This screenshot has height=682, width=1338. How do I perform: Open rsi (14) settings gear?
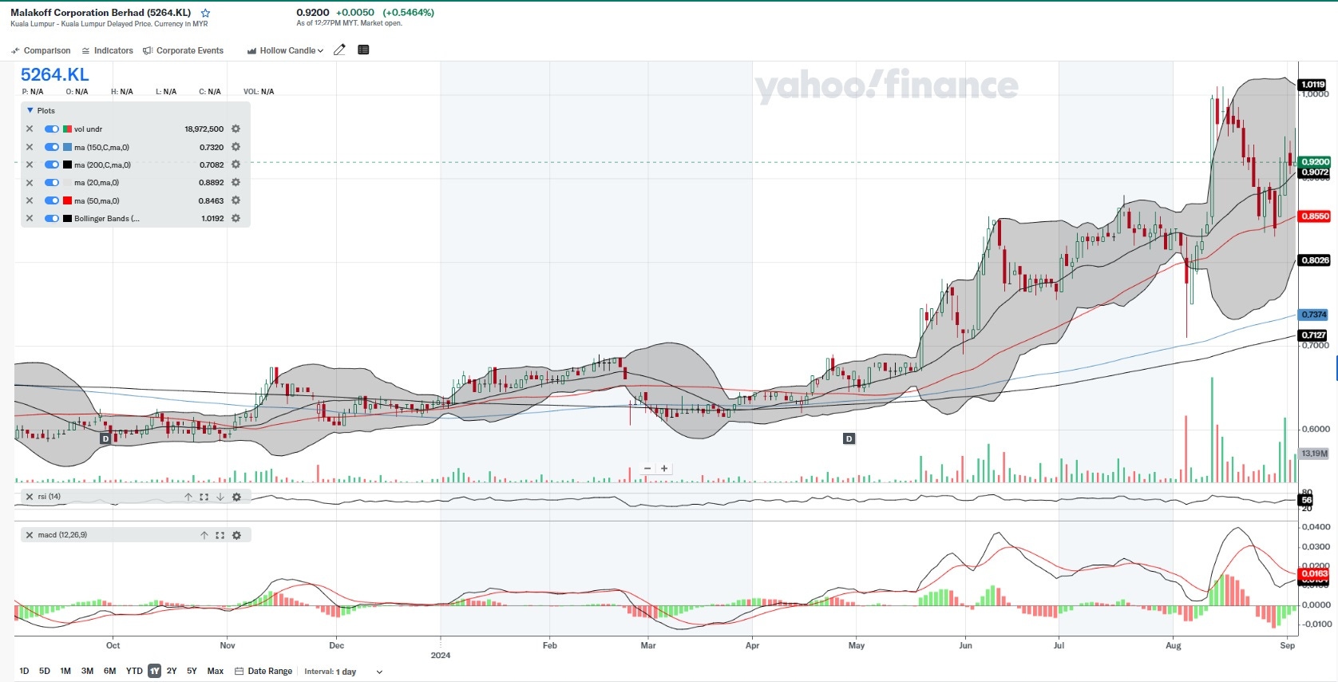[236, 497]
